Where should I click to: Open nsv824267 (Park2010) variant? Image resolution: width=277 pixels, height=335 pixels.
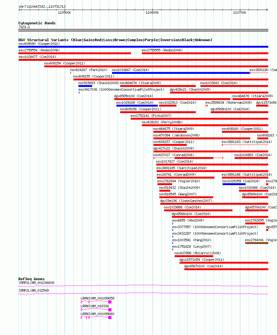[89, 70]
